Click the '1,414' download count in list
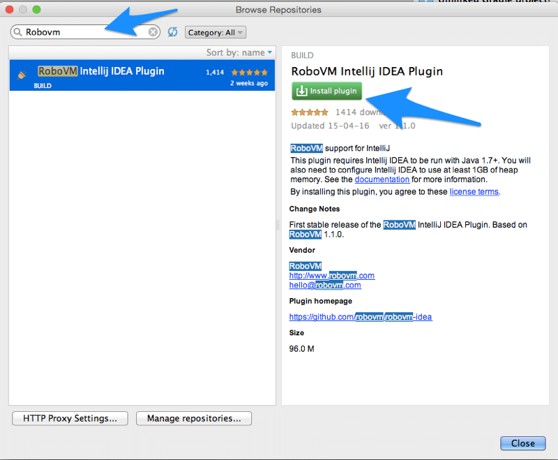This screenshot has height=460, width=558. point(215,73)
